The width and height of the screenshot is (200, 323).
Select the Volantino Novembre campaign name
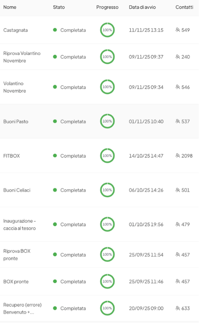pyautogui.click(x=14, y=87)
